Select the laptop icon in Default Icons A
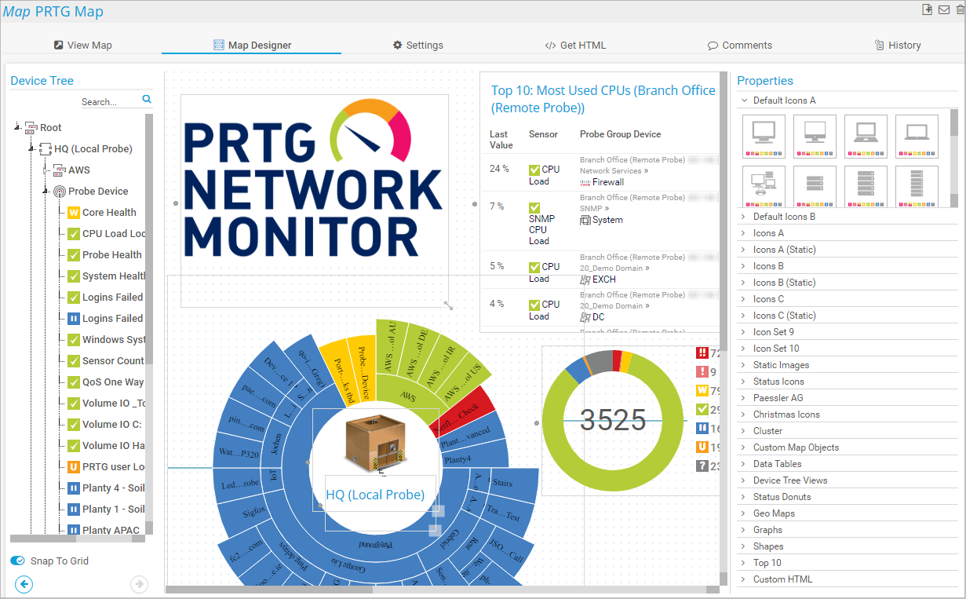The width and height of the screenshot is (966, 599). [x=866, y=137]
